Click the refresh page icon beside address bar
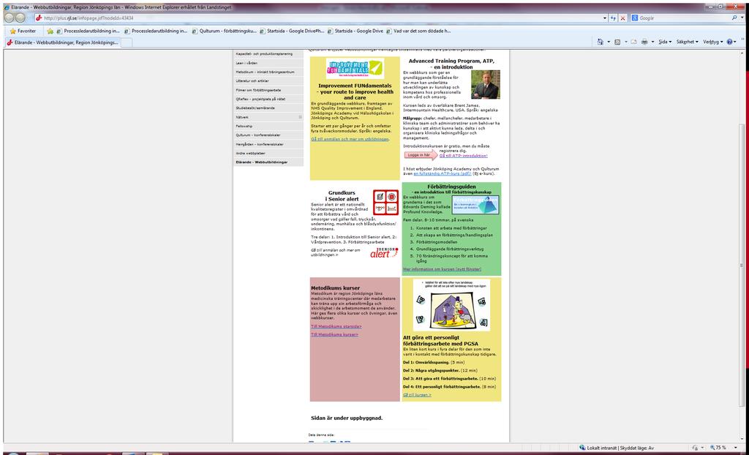Viewport: 749px width, 455px height. click(x=614, y=18)
